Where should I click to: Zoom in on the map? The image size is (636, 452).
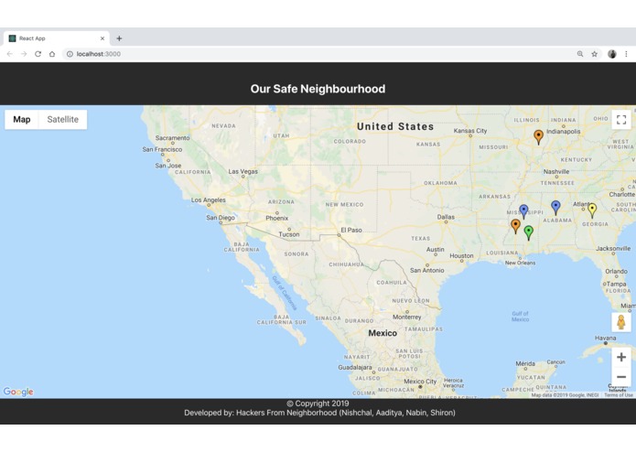[x=621, y=357]
